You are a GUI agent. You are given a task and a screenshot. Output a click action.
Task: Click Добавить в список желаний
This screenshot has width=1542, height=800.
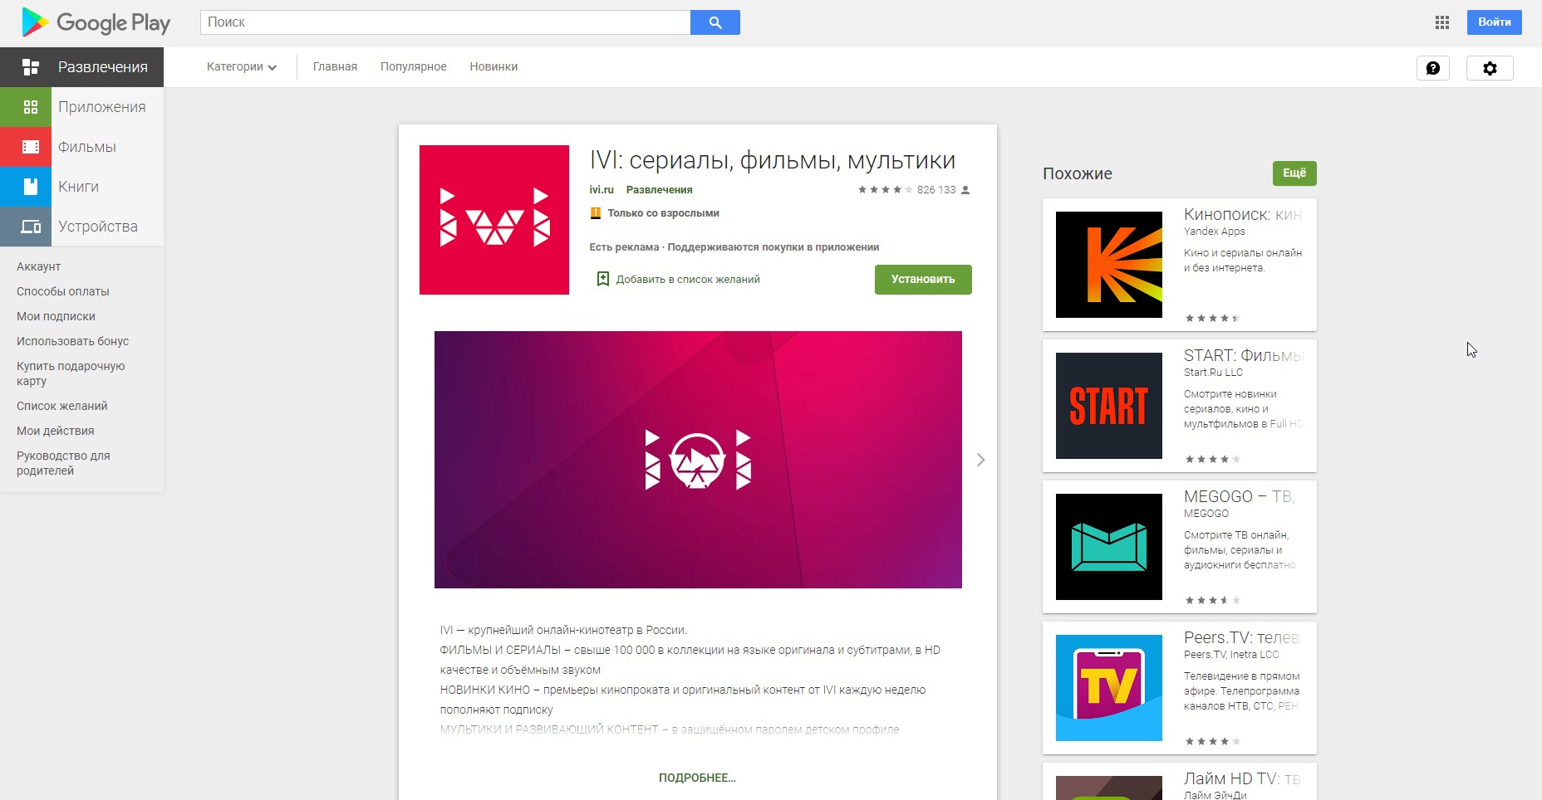[688, 280]
